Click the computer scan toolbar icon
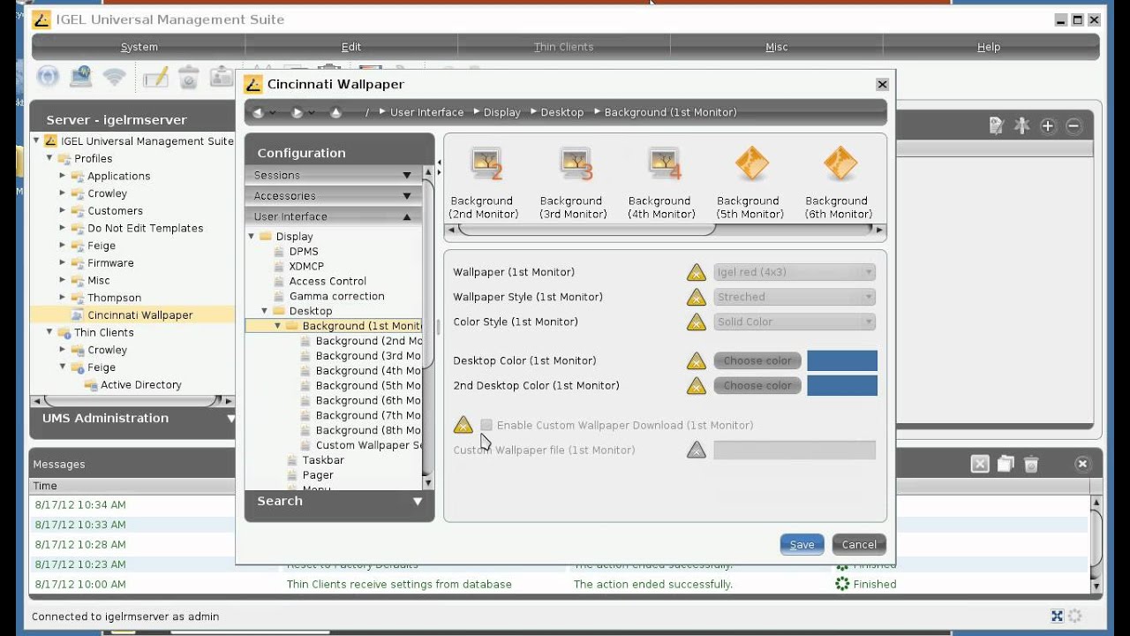The width and height of the screenshot is (1130, 636). pos(81,77)
